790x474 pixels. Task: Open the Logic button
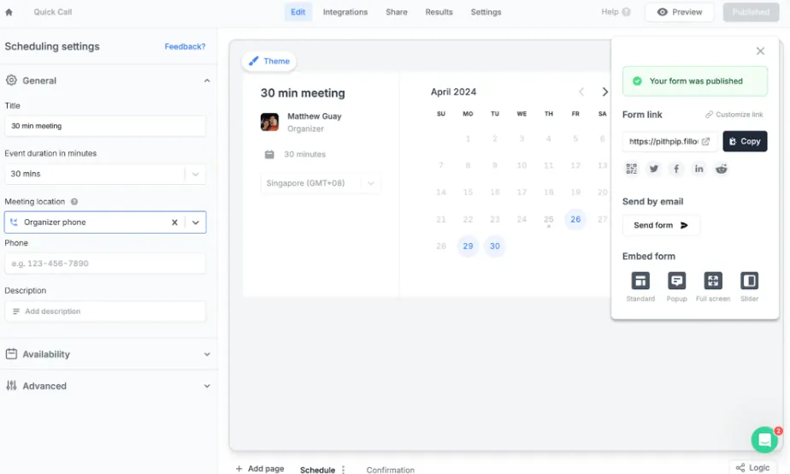(752, 467)
